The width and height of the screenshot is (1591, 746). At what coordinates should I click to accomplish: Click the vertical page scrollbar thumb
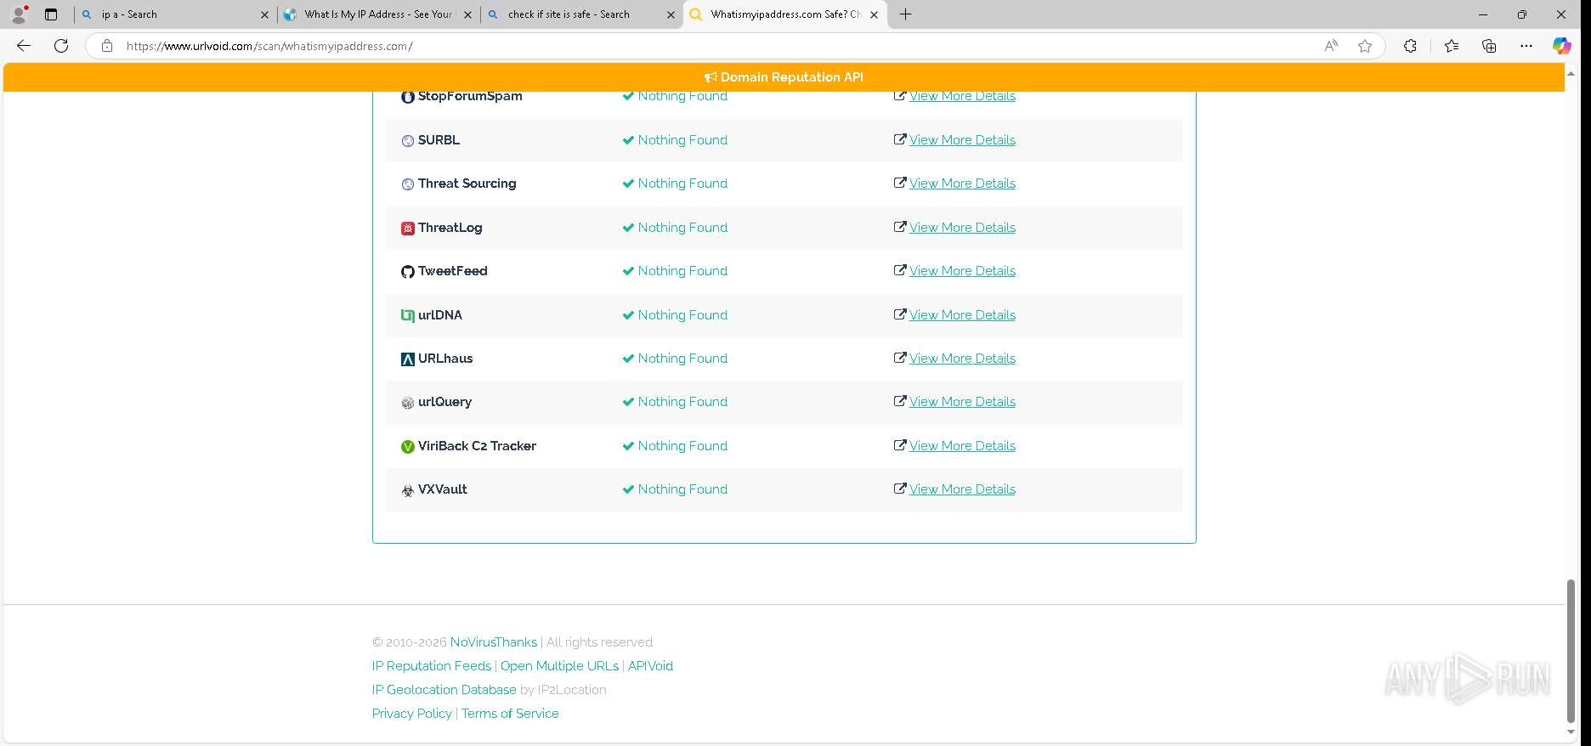point(1571,651)
